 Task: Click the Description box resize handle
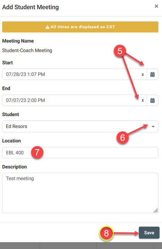pos(156,210)
